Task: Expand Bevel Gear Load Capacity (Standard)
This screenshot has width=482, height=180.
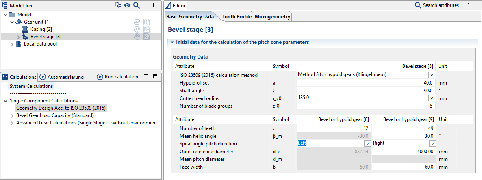Action: (x=12, y=115)
